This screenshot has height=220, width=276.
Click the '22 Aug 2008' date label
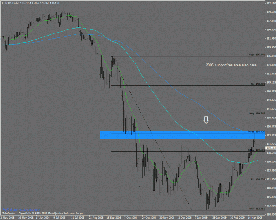tap(96, 218)
